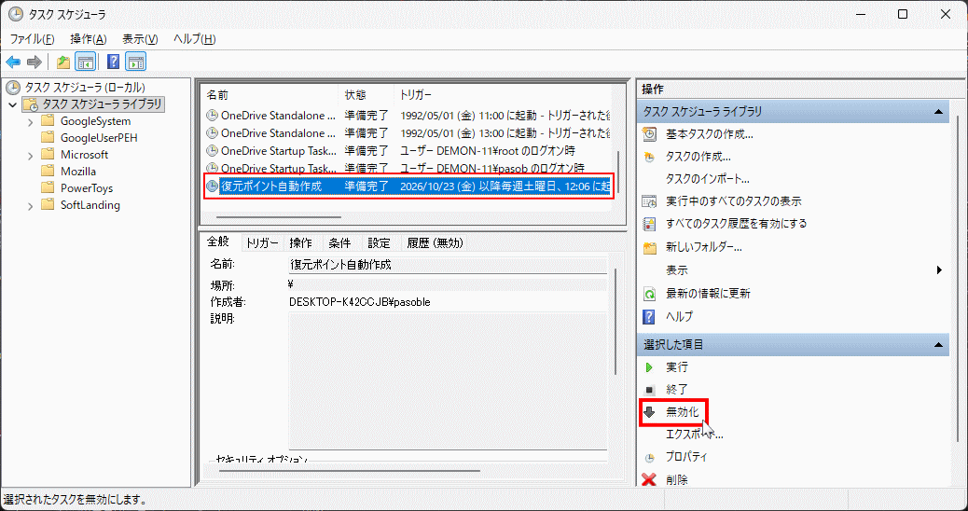Image resolution: width=968 pixels, height=511 pixels.
Task: Select the Microsoft folder in tree
Action: click(x=84, y=154)
